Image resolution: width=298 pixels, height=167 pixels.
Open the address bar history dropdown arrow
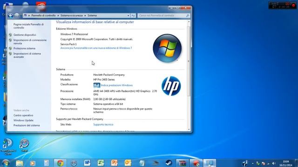(x=129, y=15)
